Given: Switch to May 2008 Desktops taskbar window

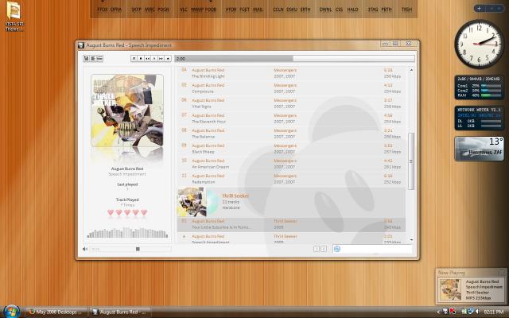Looking at the screenshot, I should click(57, 312).
